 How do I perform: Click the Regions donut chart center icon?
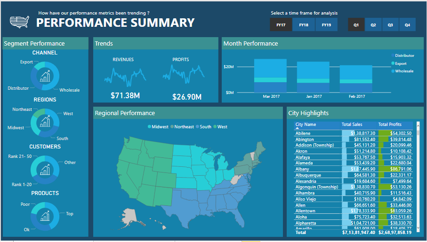tap(45, 122)
